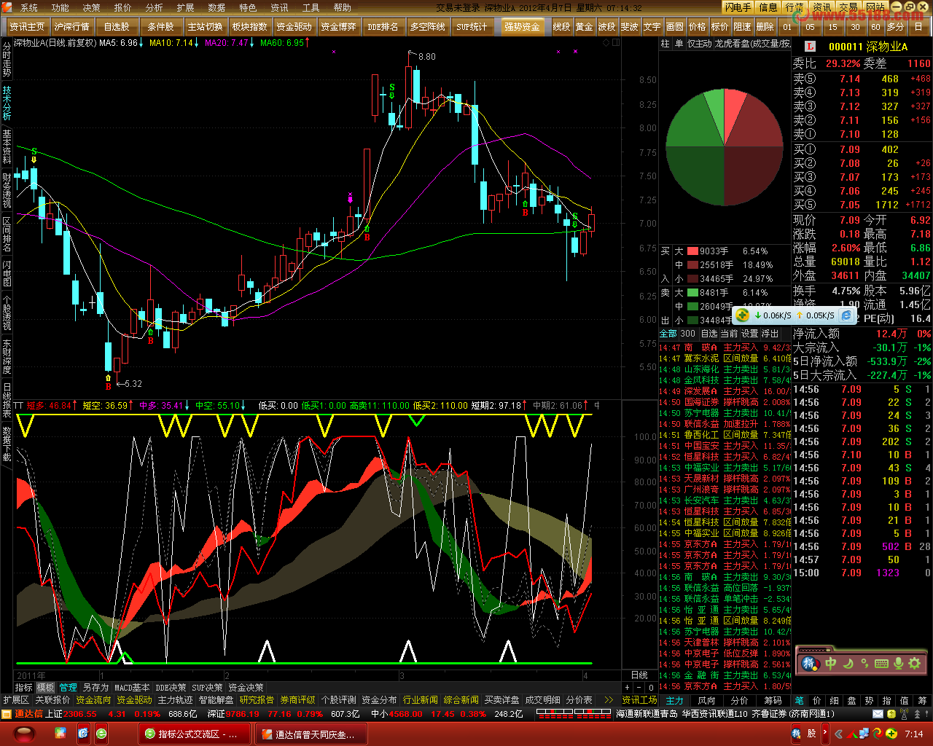
Task: Expand more tabs with the >> arrow
Action: coord(609,700)
